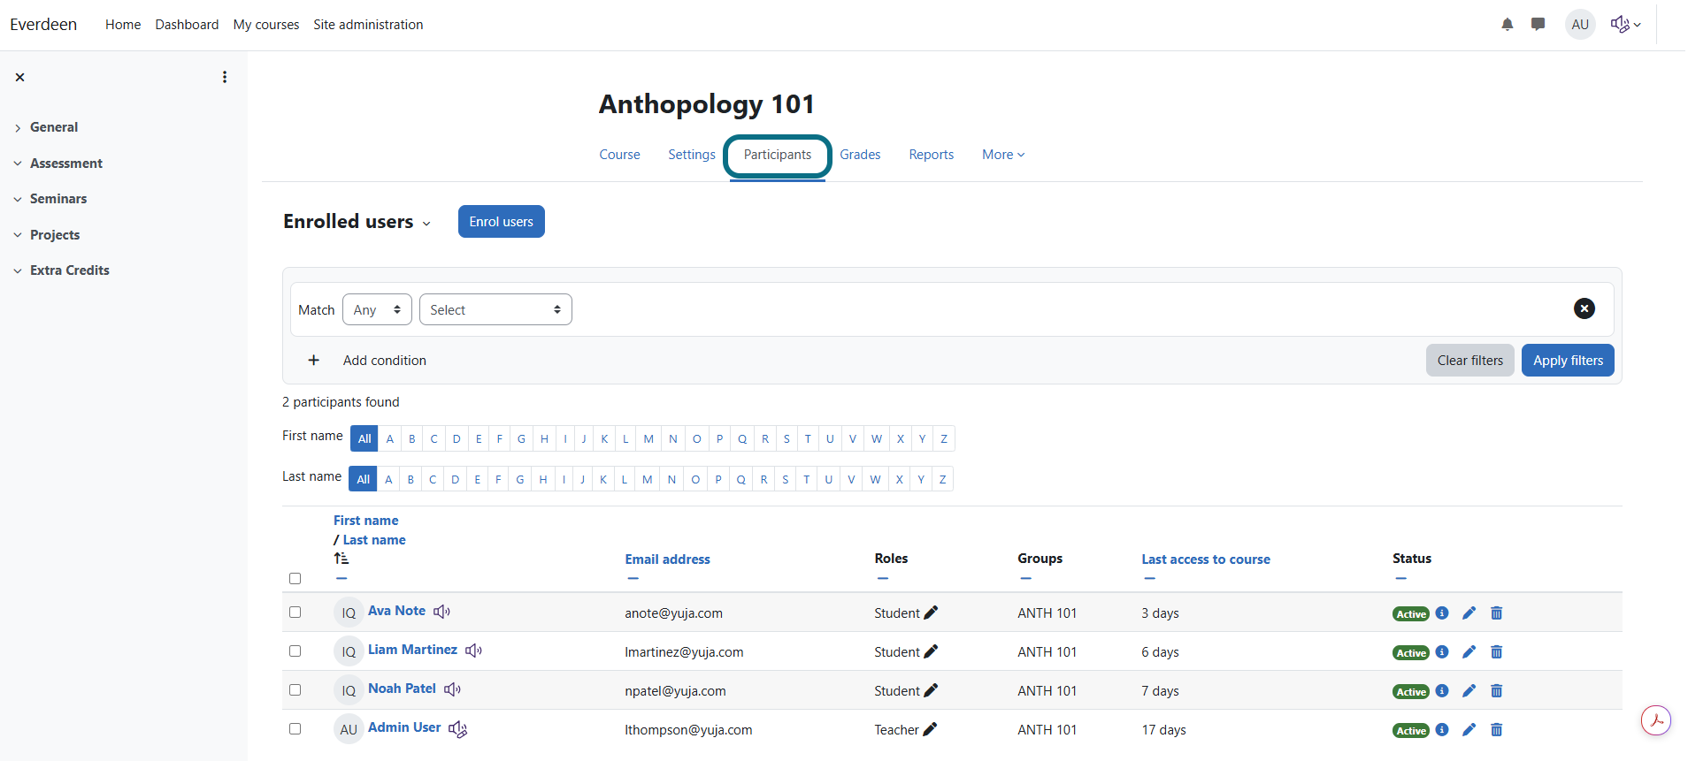Unenrol Noah Patel with trash icon
The height and width of the screenshot is (761, 1688).
point(1497,691)
